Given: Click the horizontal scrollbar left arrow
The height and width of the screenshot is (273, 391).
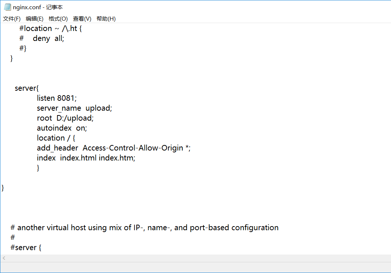Looking at the screenshot, I should click(x=4, y=258).
